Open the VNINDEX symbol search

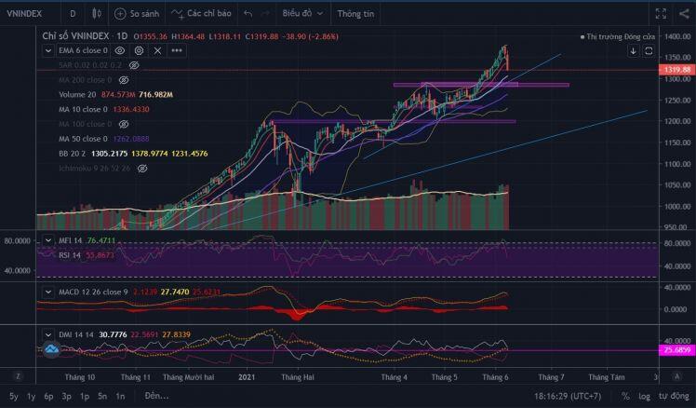[24, 14]
